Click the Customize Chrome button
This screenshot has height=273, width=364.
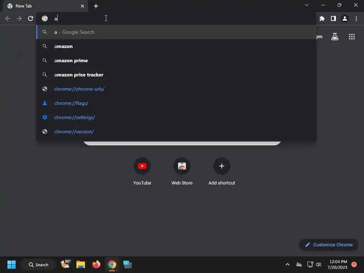click(x=329, y=245)
